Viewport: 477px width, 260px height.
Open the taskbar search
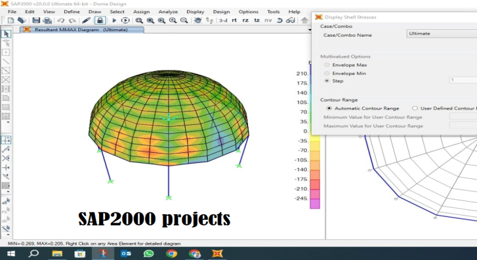[x=34, y=253]
